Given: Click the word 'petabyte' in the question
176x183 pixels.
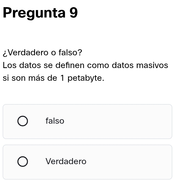Looking at the screenshot, I should (85, 78).
